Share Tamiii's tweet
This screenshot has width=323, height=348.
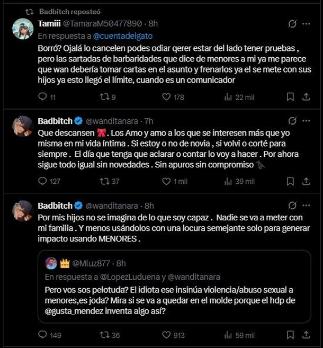[306, 97]
